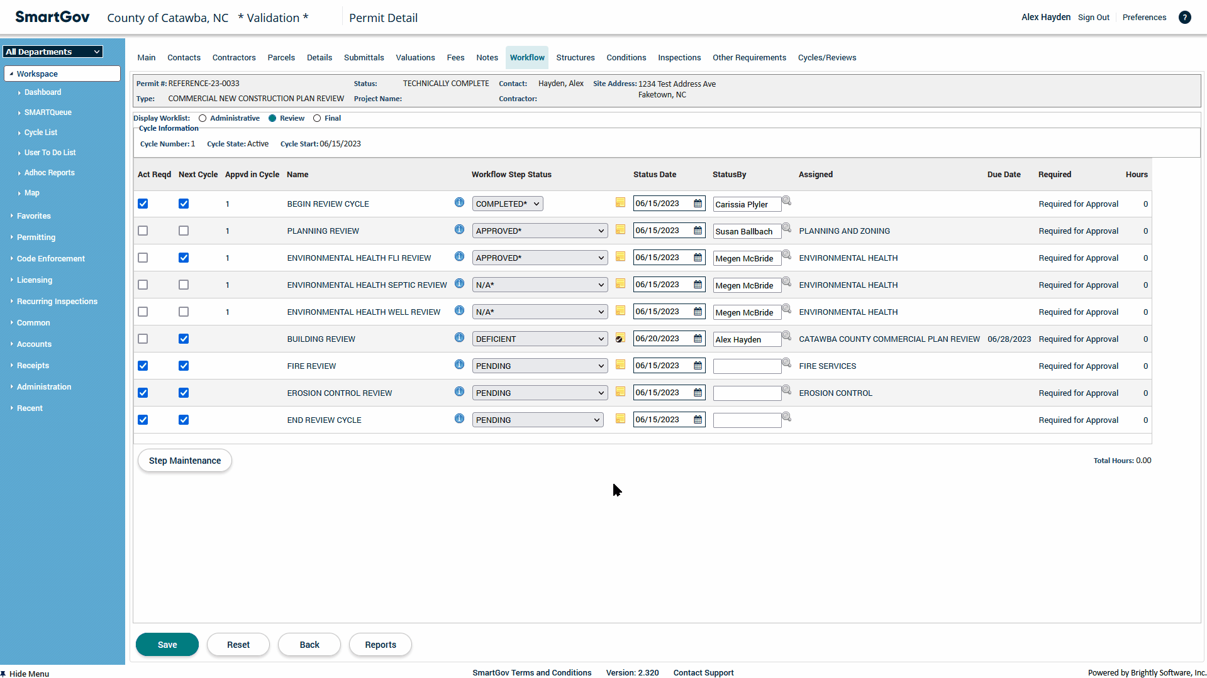This screenshot has width=1207, height=678.
Task: Click the help question mark icon
Action: [1184, 18]
